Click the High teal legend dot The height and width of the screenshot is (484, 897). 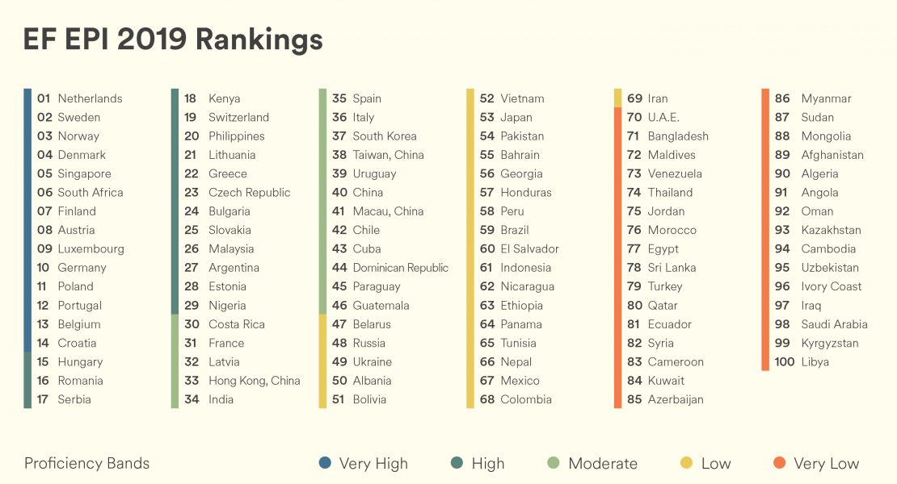[x=457, y=463]
